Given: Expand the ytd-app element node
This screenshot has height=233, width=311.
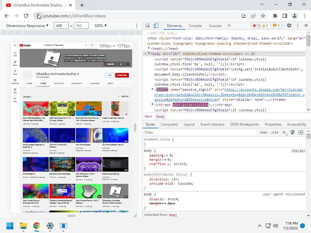Looking at the screenshot, I should [152, 104].
